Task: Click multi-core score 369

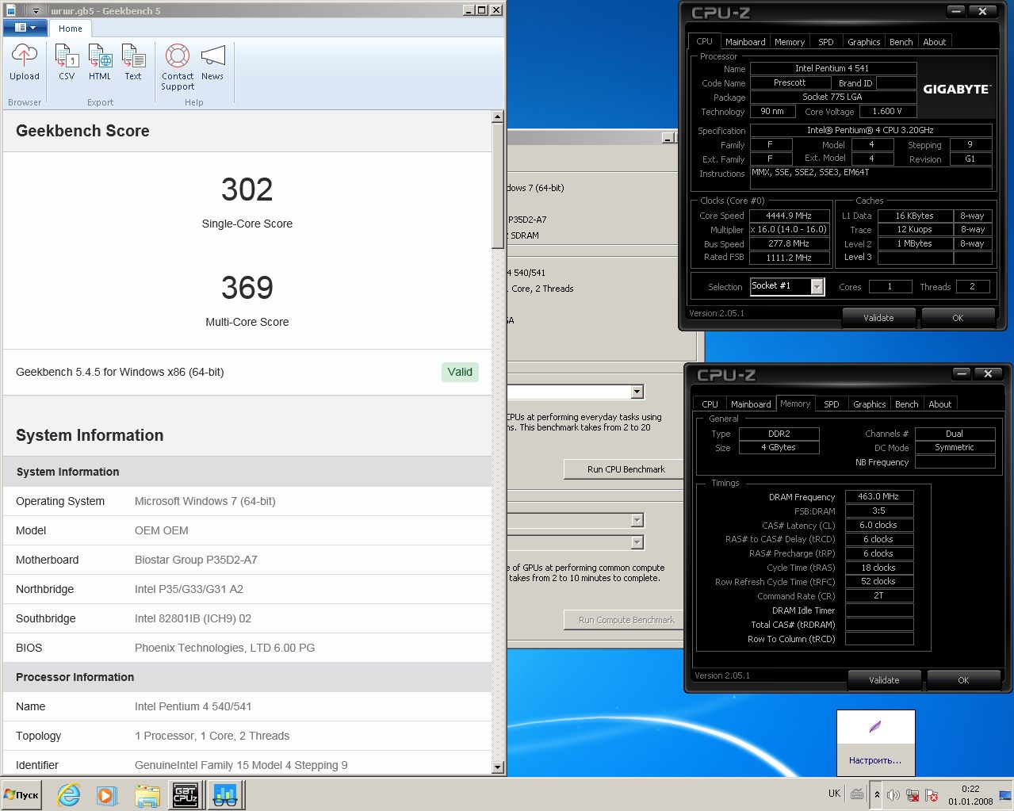Action: coord(247,288)
